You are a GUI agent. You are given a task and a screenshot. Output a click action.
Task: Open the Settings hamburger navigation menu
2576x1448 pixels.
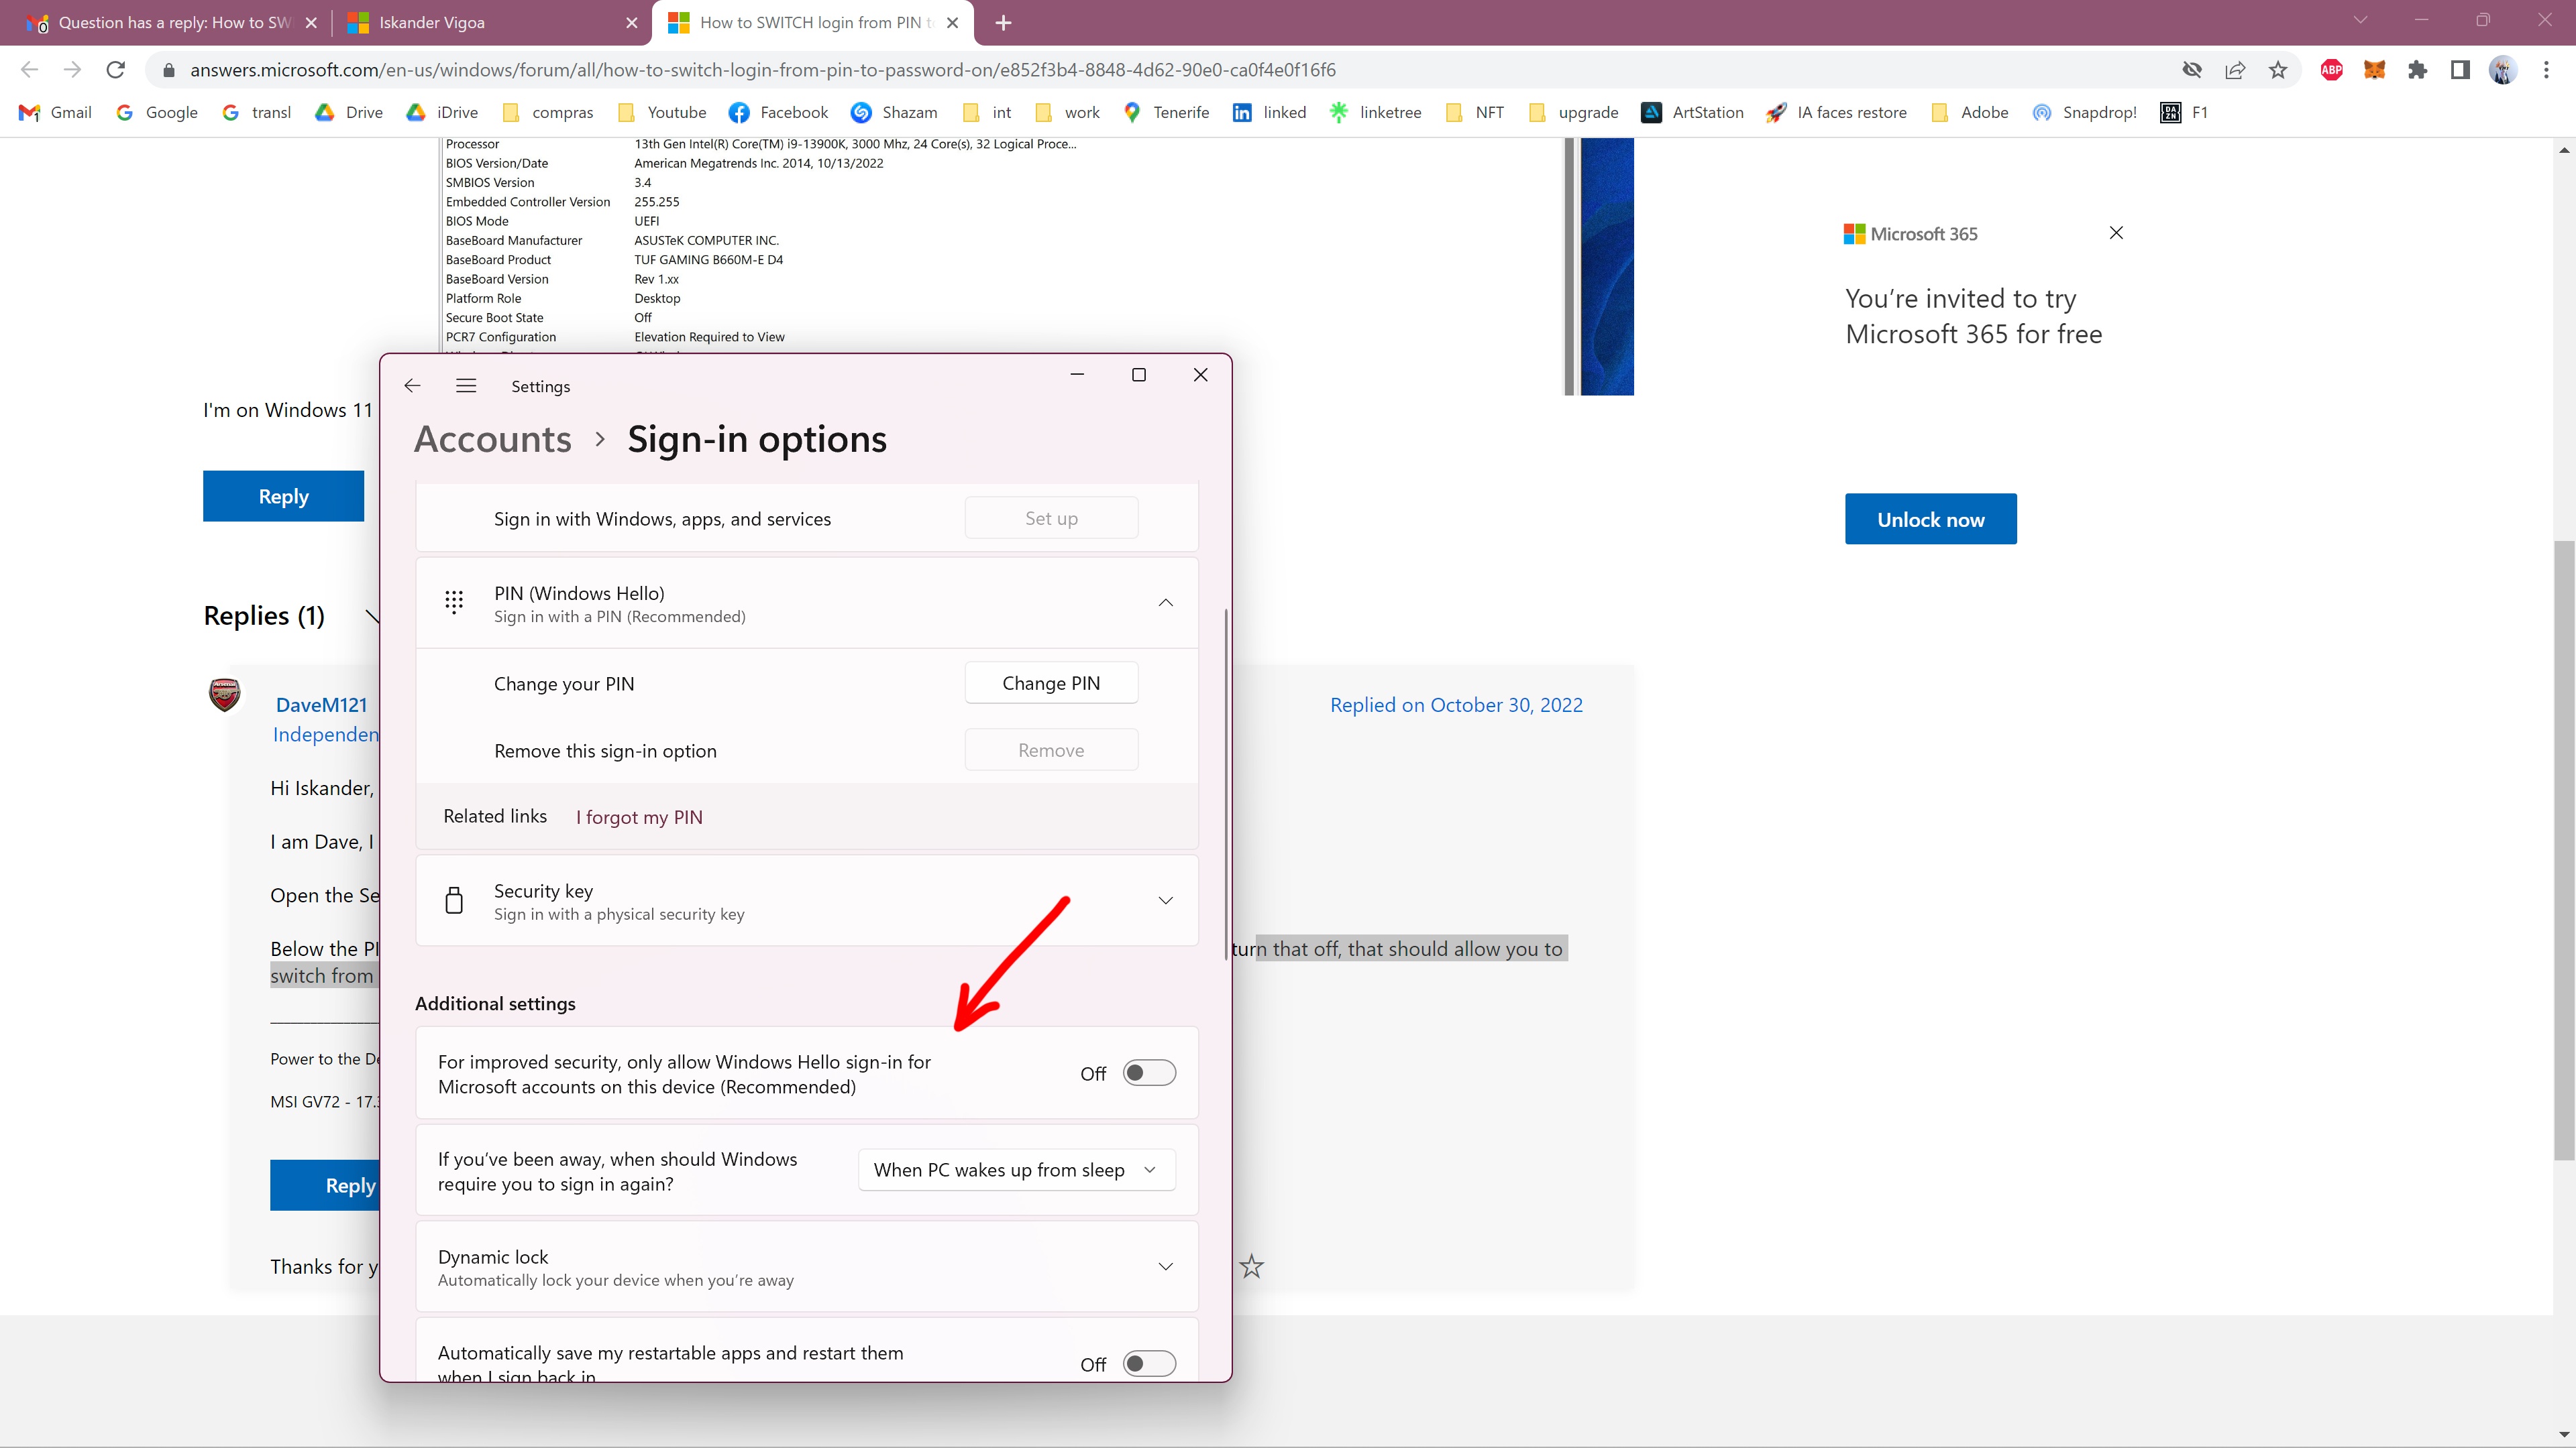(466, 385)
